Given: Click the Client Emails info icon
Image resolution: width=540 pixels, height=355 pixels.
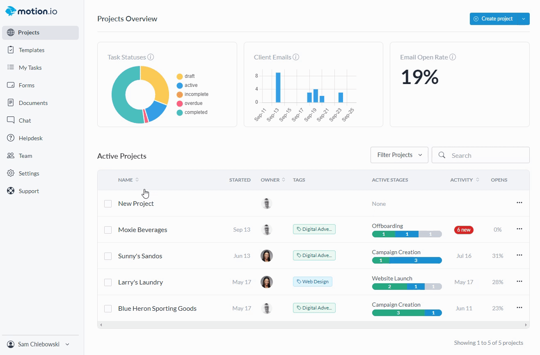Looking at the screenshot, I should [296, 57].
